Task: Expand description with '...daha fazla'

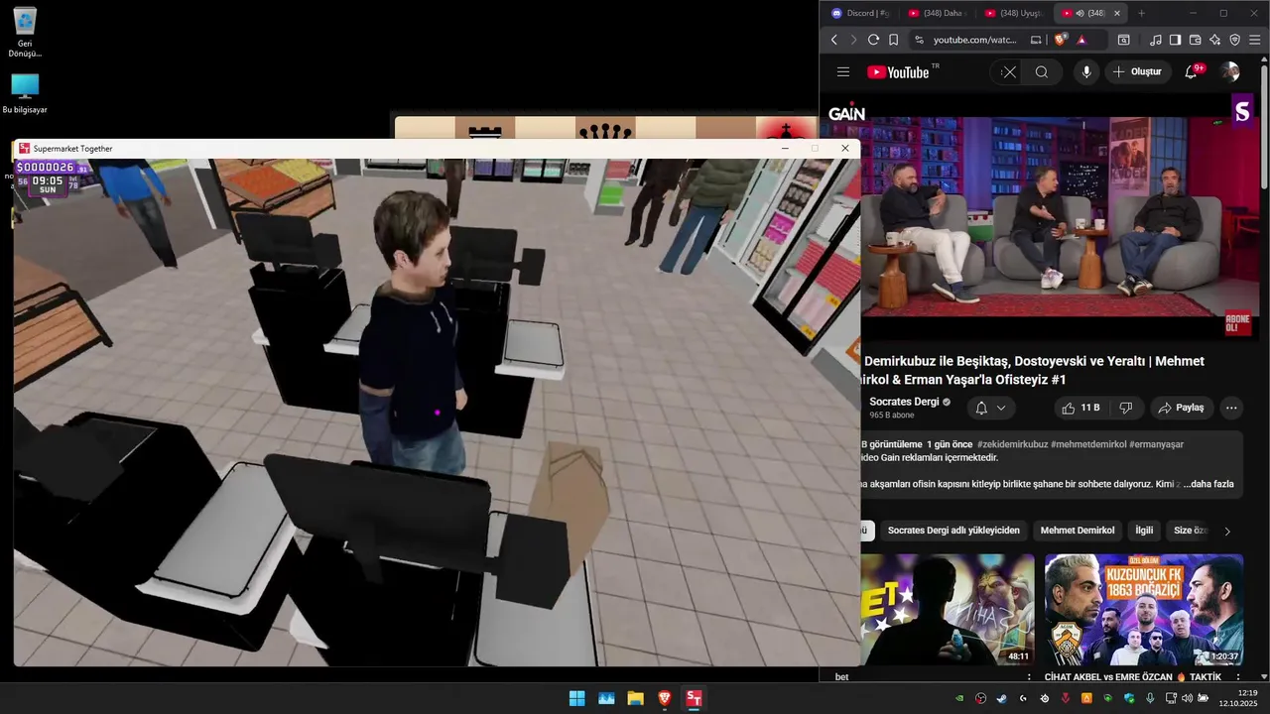Action: [1208, 484]
